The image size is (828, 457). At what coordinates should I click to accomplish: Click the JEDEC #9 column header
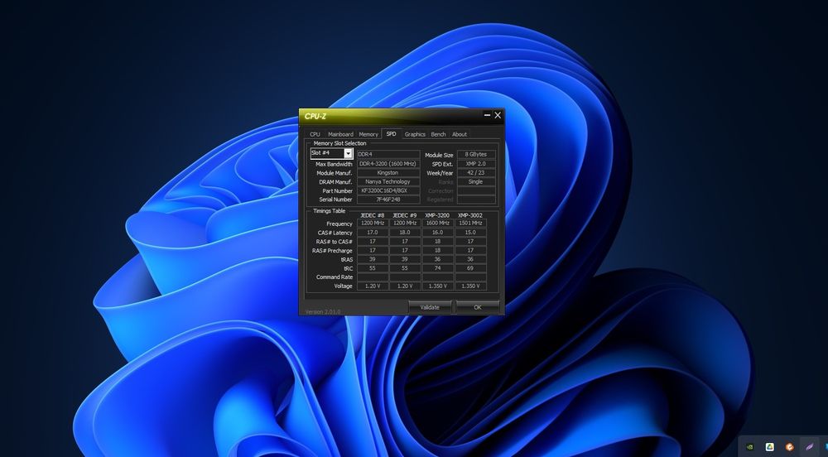(x=405, y=215)
